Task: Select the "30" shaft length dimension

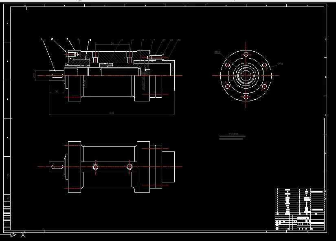Action: (57, 92)
